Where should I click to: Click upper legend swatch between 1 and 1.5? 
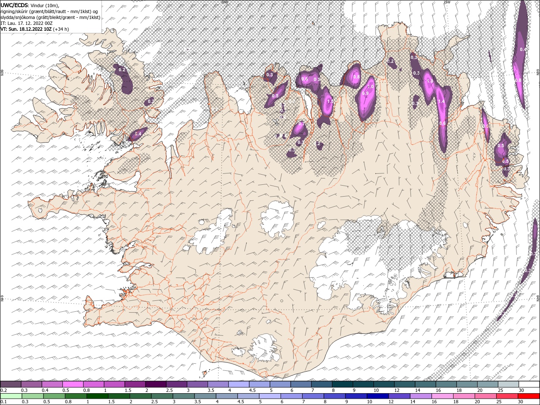[114, 384]
